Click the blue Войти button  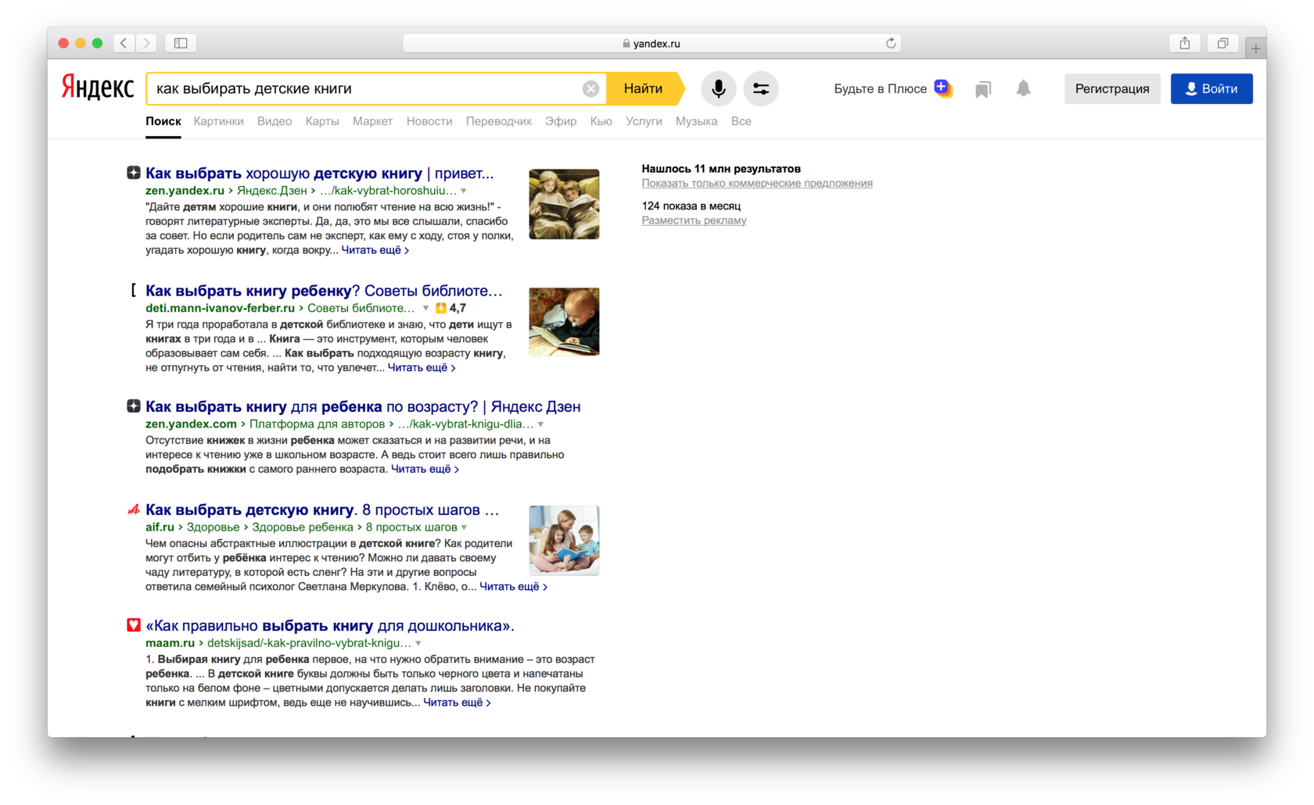(1211, 88)
